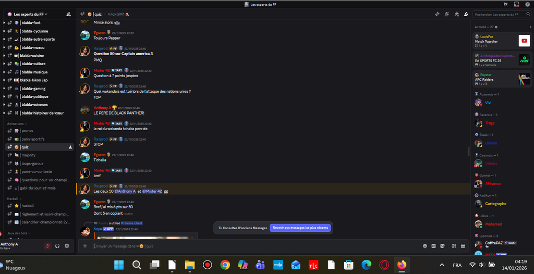The image size is (534, 274).
Task: Open Opera browser from the taskbar
Action: 384,265
